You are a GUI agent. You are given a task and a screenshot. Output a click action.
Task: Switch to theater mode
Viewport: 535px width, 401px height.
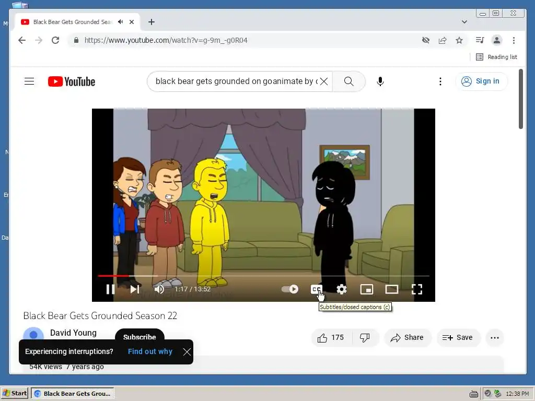click(x=392, y=289)
